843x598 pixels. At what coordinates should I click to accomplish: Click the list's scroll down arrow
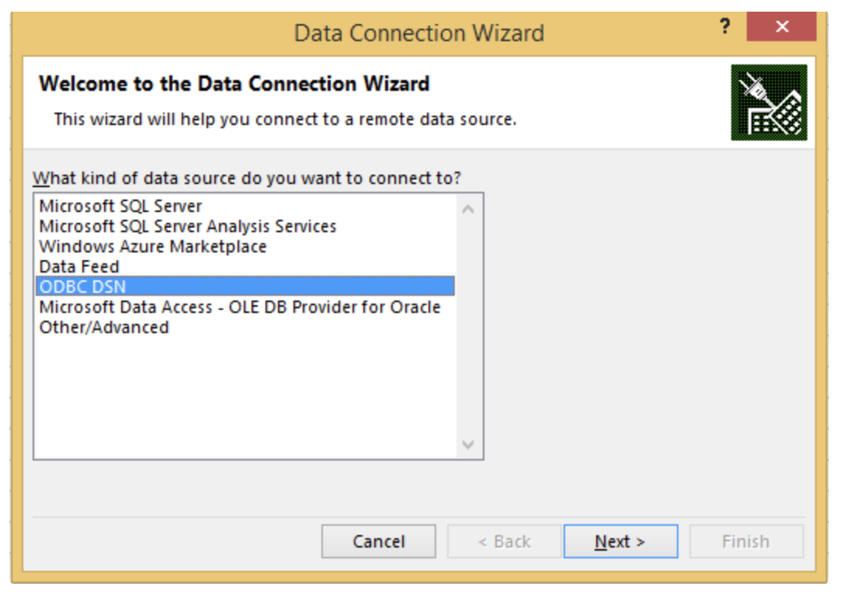point(468,444)
